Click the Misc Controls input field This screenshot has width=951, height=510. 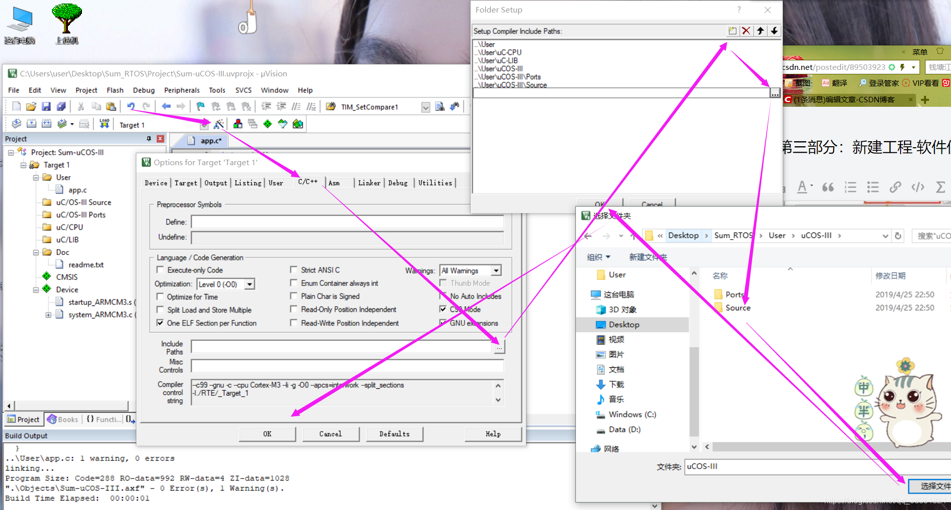coord(348,366)
